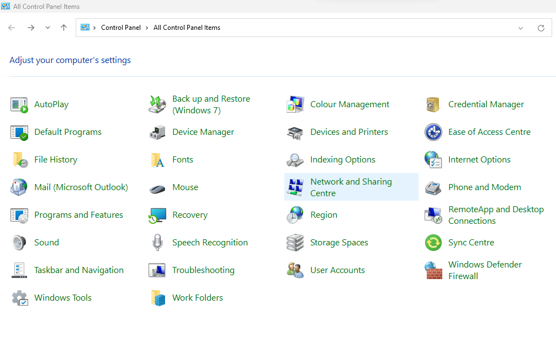The image size is (556, 341).
Task: Open AutoPlay settings
Action: click(50, 104)
